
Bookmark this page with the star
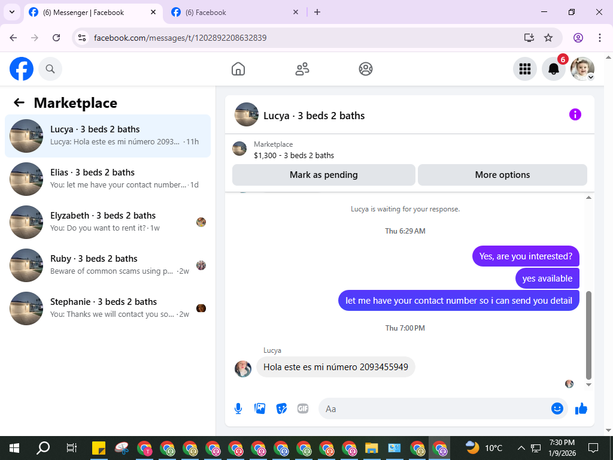point(548,38)
